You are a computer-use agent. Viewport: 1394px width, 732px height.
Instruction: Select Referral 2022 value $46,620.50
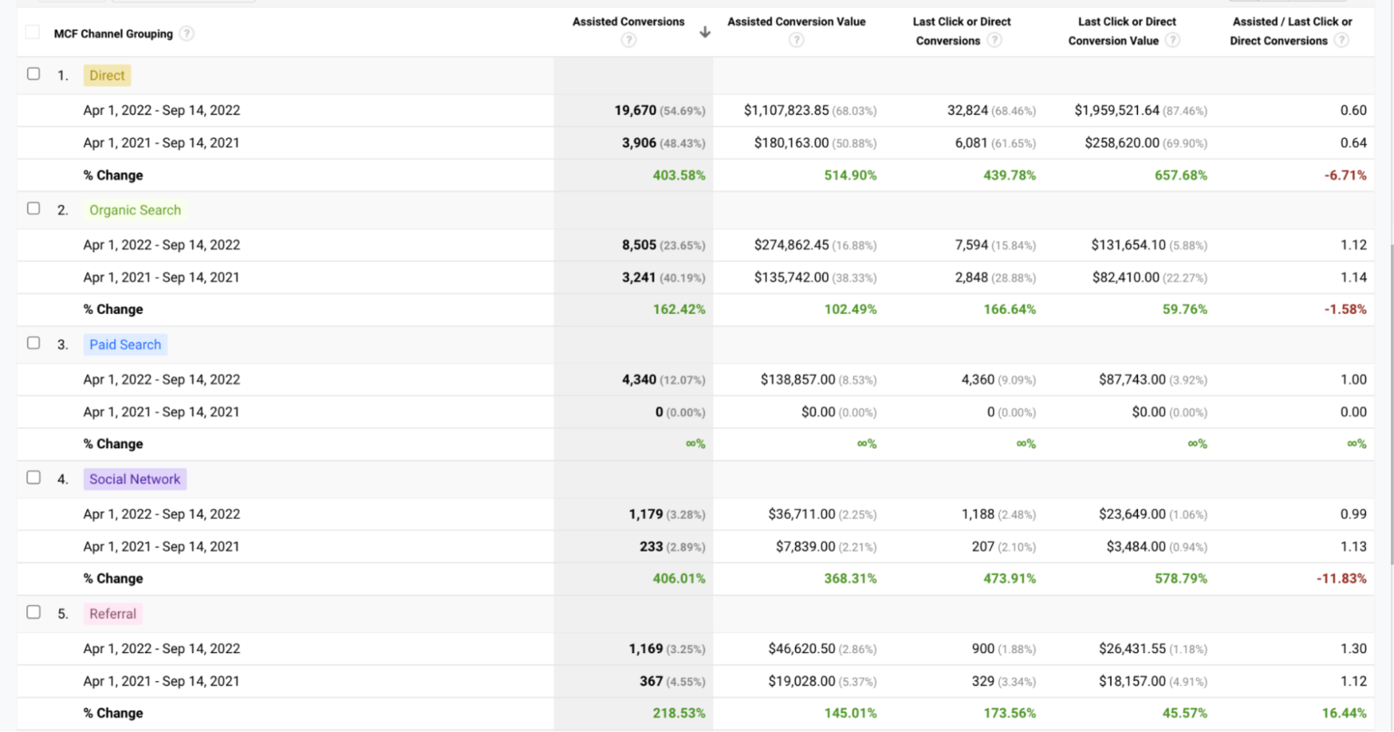point(801,649)
